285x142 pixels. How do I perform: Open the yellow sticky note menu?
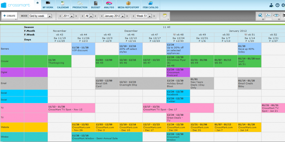165,16
